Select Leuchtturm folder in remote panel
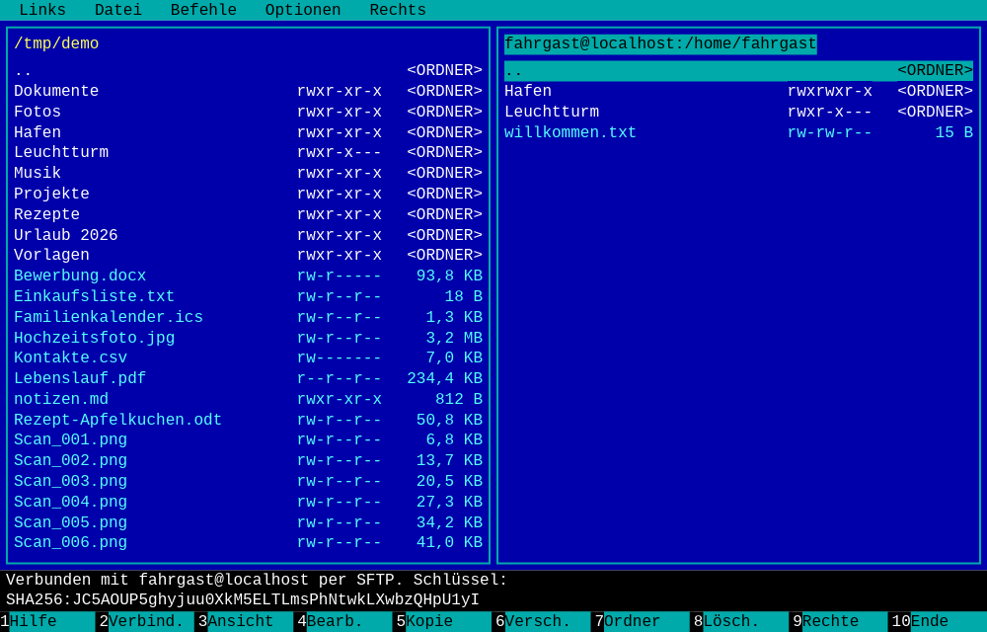This screenshot has width=987, height=632. pyautogui.click(x=738, y=112)
